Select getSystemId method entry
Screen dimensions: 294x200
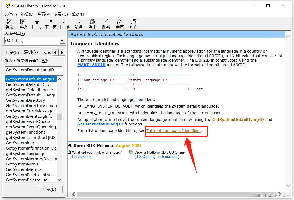pyautogui.click(x=31, y=138)
